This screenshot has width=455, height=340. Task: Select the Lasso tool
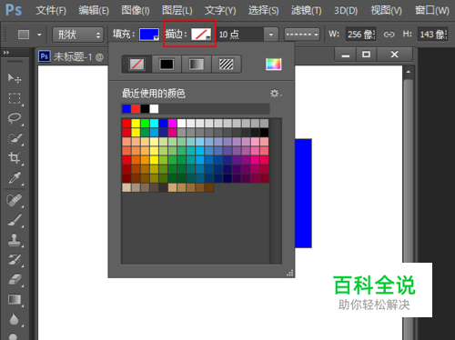pyautogui.click(x=15, y=118)
